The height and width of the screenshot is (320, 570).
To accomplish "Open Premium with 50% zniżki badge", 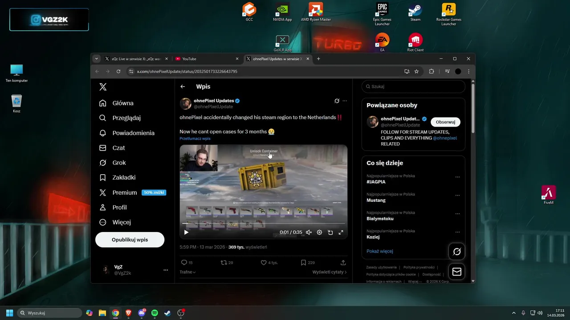I will (132, 192).
